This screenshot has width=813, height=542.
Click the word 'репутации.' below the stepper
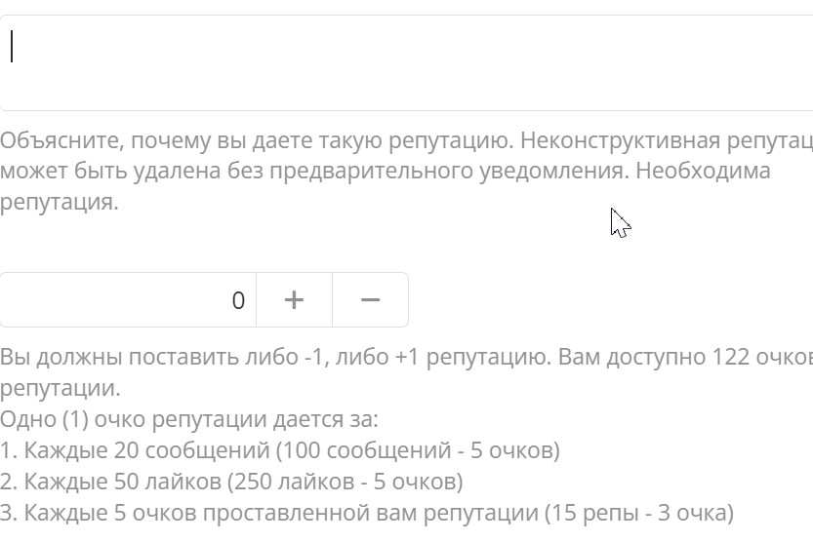pos(61,388)
